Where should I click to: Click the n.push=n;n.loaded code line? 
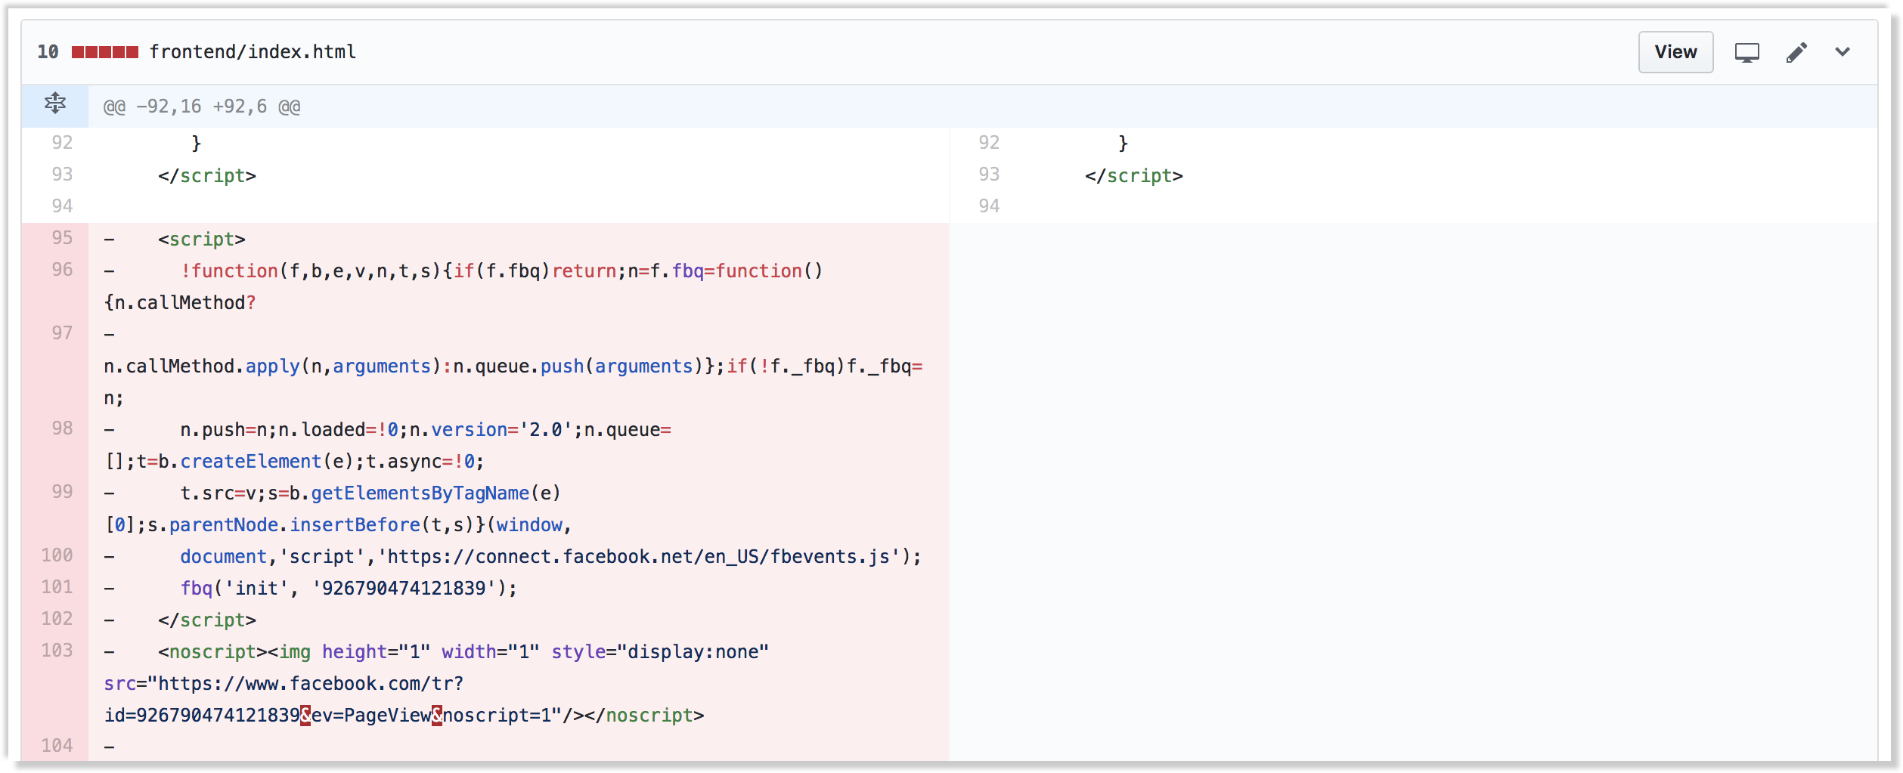coord(426,430)
